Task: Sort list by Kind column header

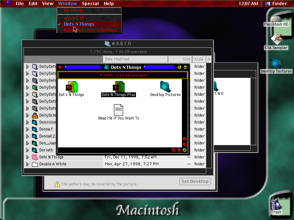Action: (199, 59)
